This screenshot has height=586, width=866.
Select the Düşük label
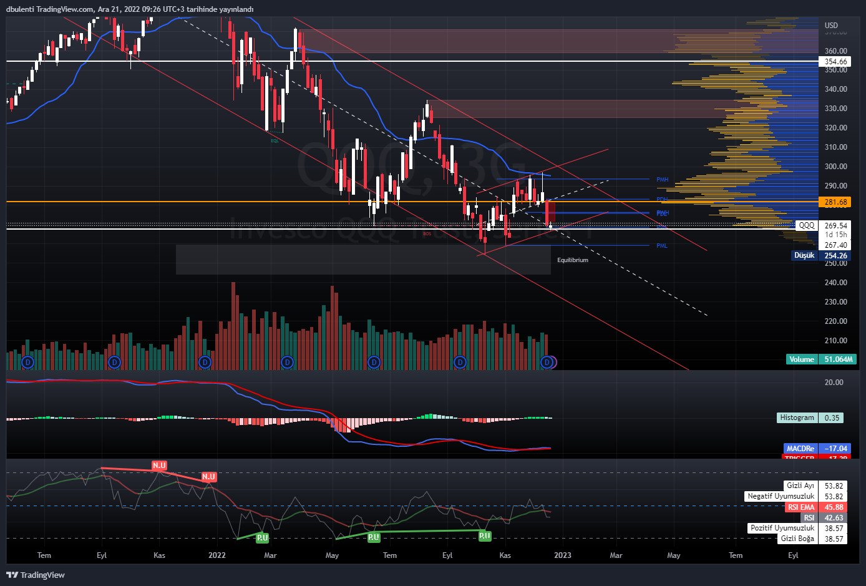(x=804, y=255)
